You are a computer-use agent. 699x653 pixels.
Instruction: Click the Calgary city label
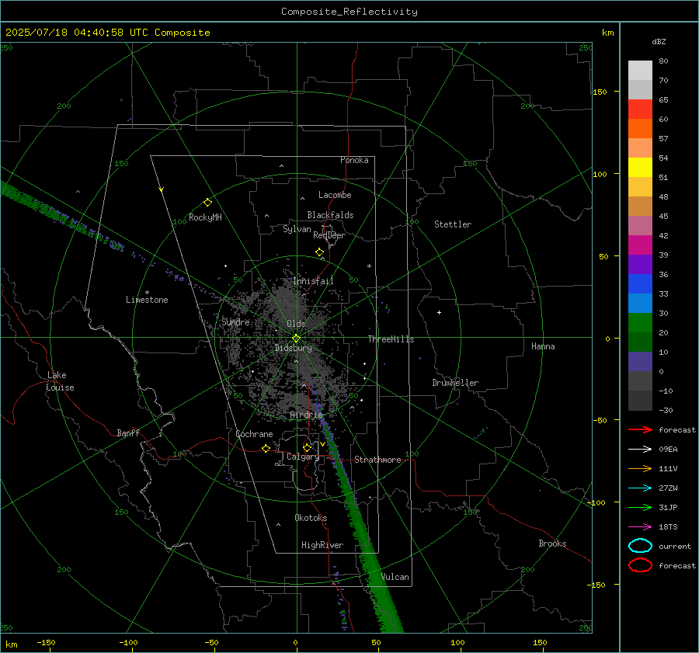click(303, 457)
